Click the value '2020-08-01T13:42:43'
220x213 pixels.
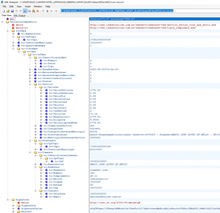click(104, 69)
